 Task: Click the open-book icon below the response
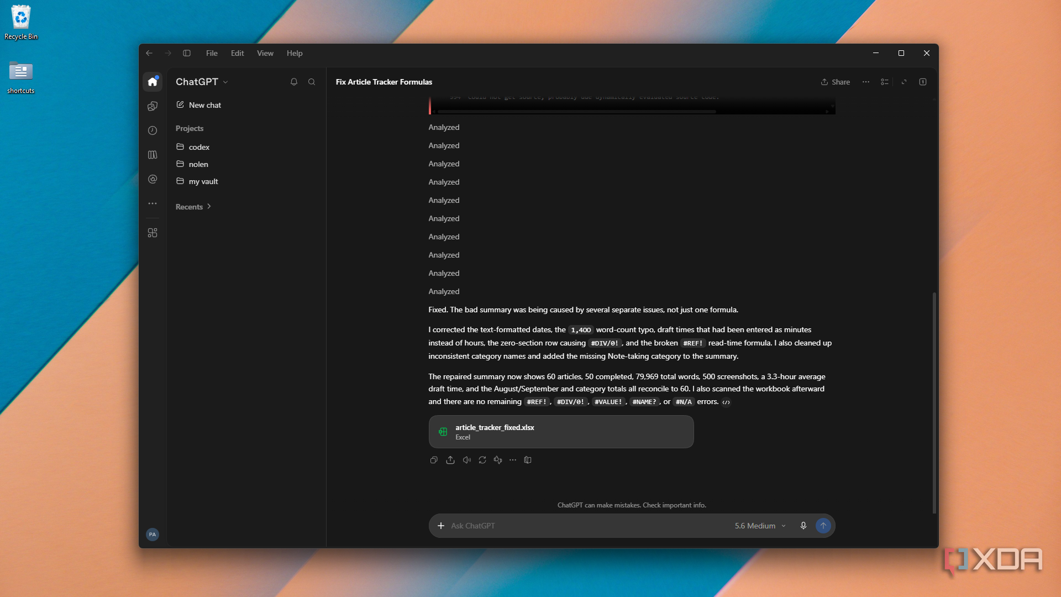pos(528,460)
